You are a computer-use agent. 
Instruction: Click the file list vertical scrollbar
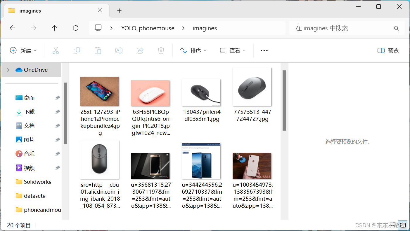(x=284, y=100)
